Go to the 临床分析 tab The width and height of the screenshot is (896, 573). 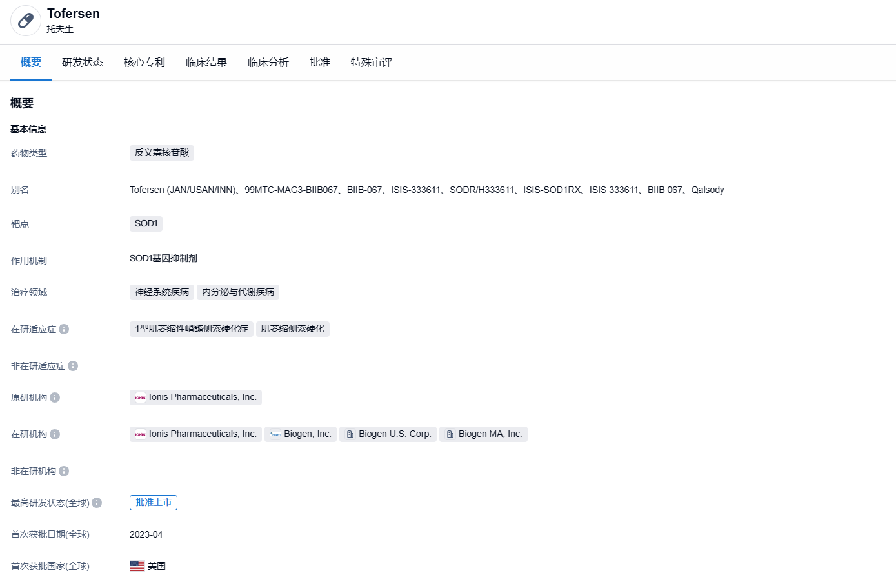268,63
